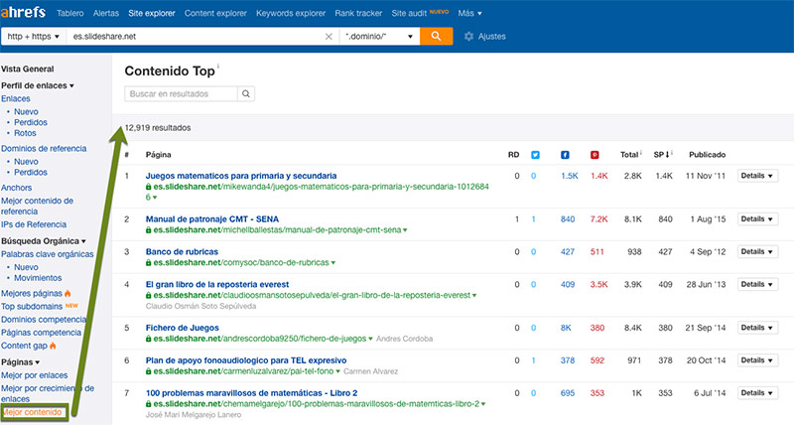Click the results search magnifier icon
Screen dimensions: 794x425
click(x=246, y=93)
